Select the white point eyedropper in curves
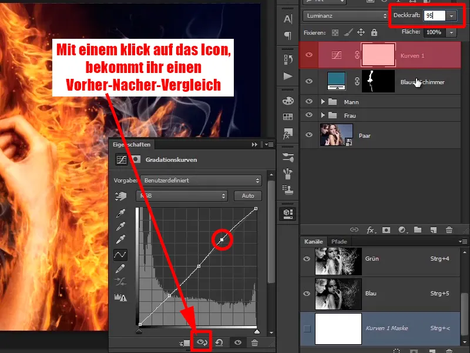Image resolution: width=470 pixels, height=353 pixels. [x=120, y=239]
